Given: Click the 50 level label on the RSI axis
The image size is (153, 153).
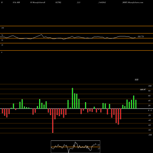Looking at the screenshot, I should click(2, 40).
